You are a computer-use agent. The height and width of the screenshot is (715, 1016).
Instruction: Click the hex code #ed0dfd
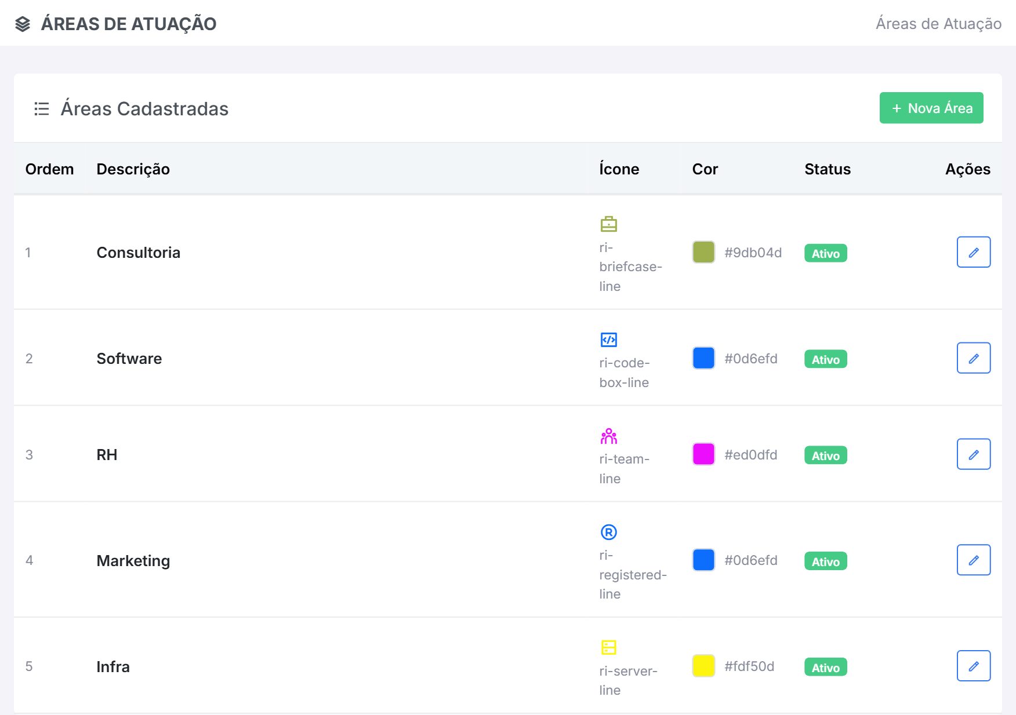pyautogui.click(x=750, y=455)
